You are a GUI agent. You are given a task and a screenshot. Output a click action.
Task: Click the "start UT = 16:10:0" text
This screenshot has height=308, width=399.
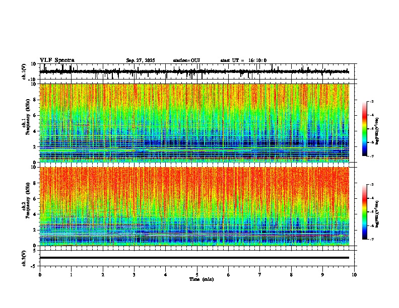point(243,60)
